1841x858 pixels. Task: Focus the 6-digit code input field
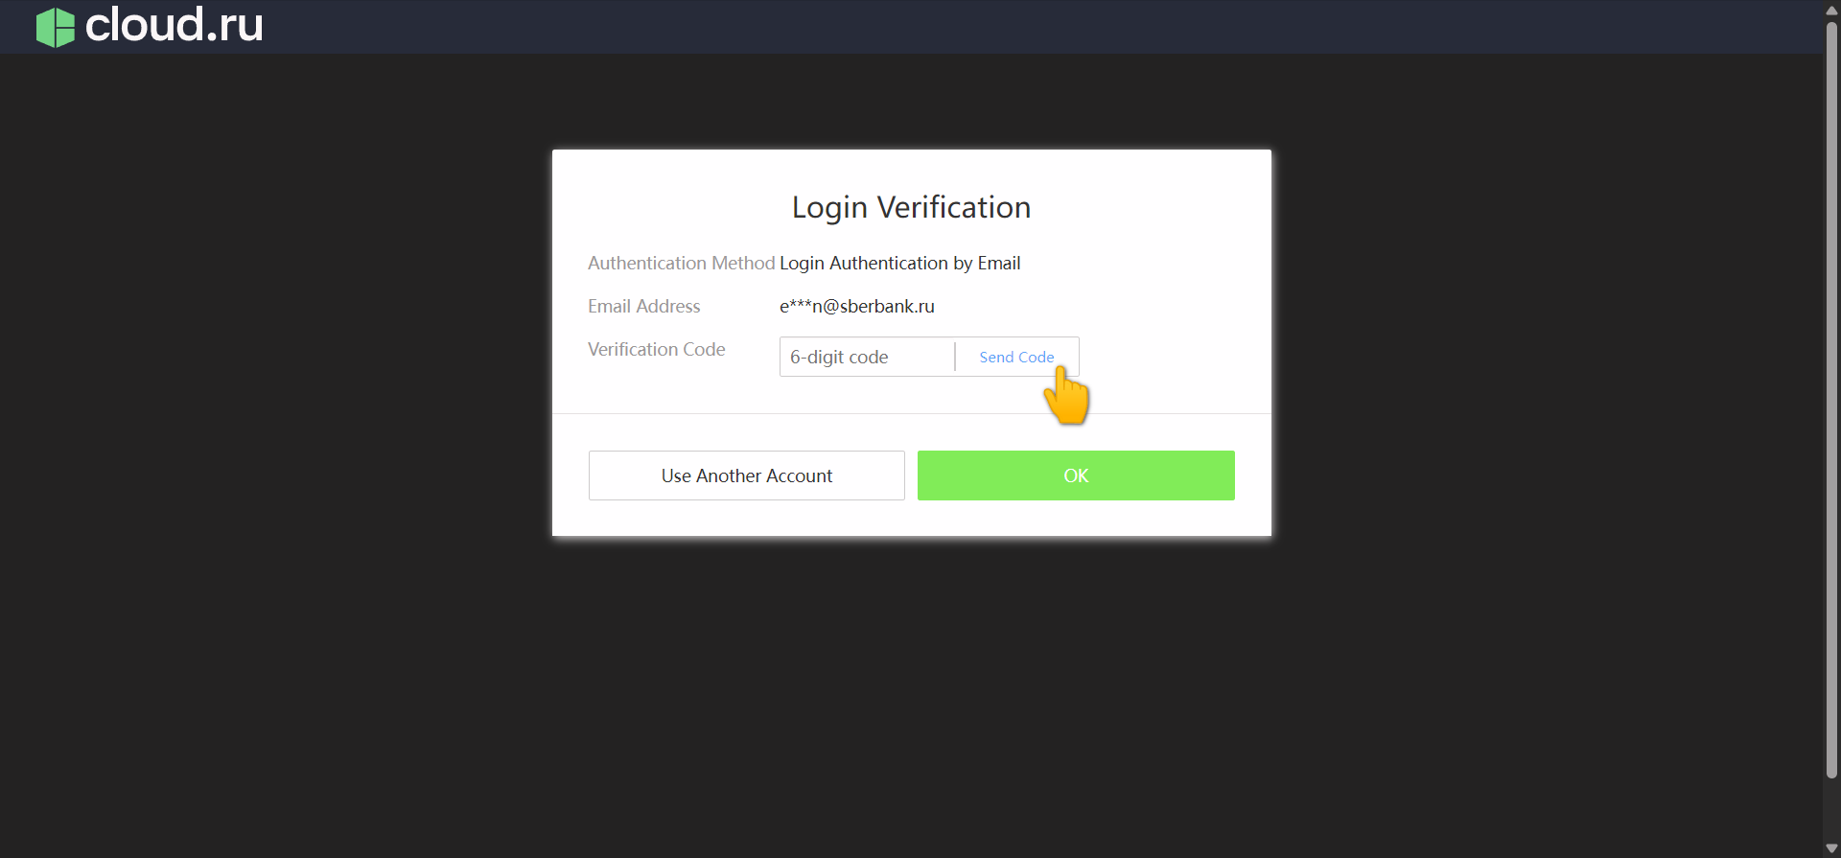(867, 357)
